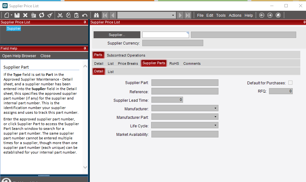The height and width of the screenshot is (182, 306).
Task: Switch to the Parts tab
Action: point(98,55)
